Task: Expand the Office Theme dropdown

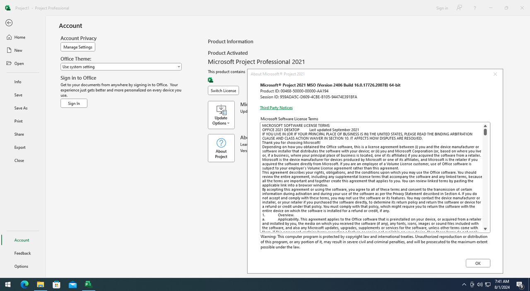Action: click(121, 67)
